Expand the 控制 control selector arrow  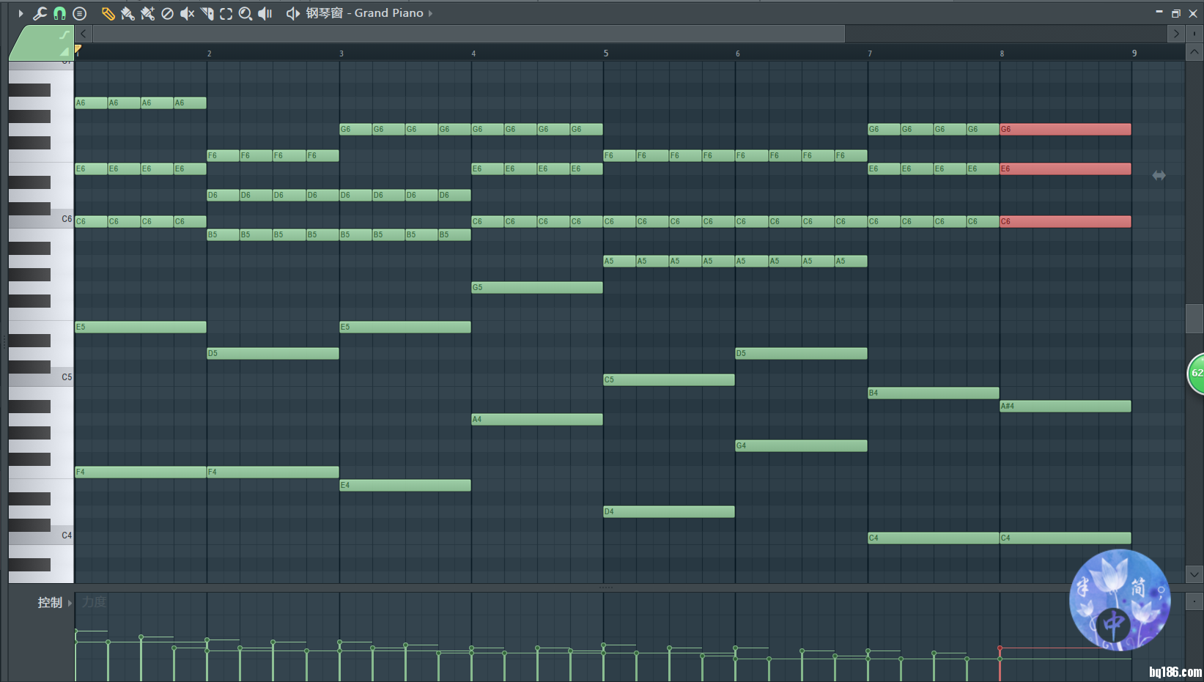tap(70, 603)
